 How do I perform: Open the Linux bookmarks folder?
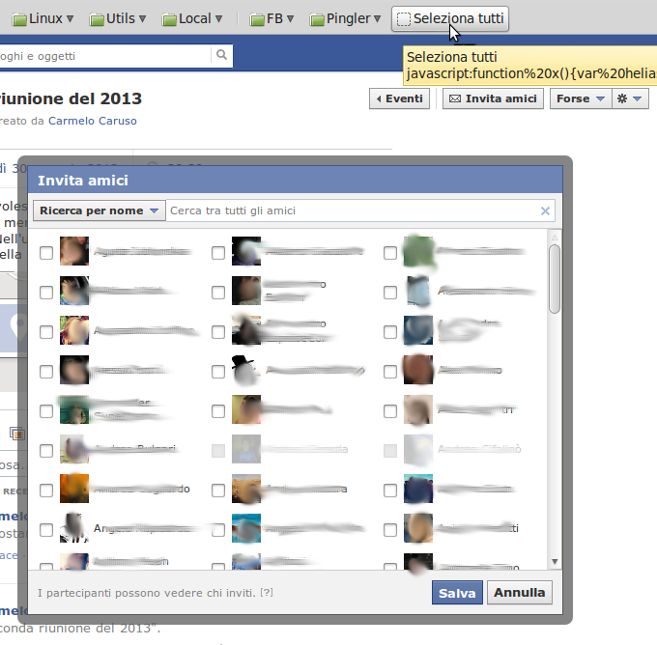tap(43, 19)
